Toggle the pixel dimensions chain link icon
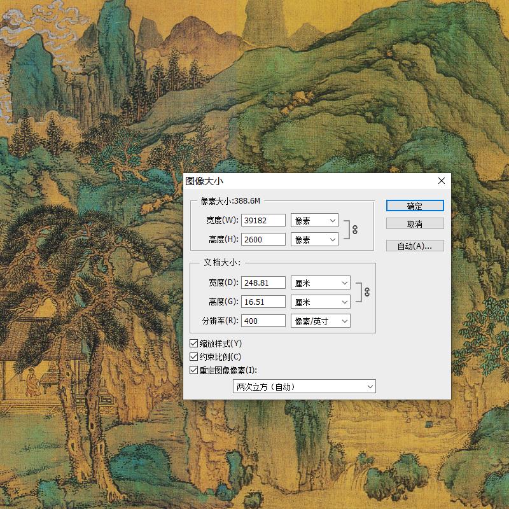The image size is (509, 509). tap(355, 230)
